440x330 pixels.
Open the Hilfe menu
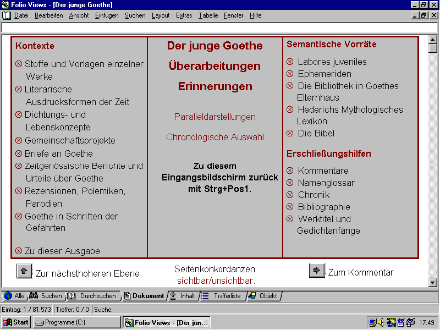[x=255, y=15]
